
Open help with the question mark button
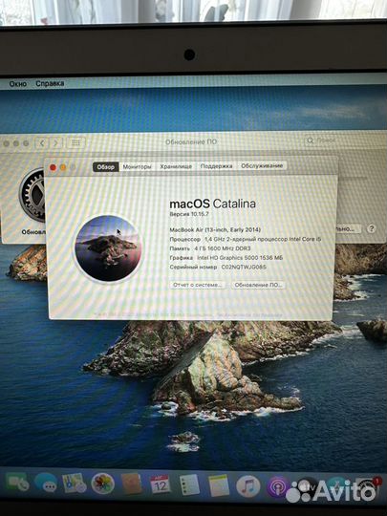tap(371, 228)
